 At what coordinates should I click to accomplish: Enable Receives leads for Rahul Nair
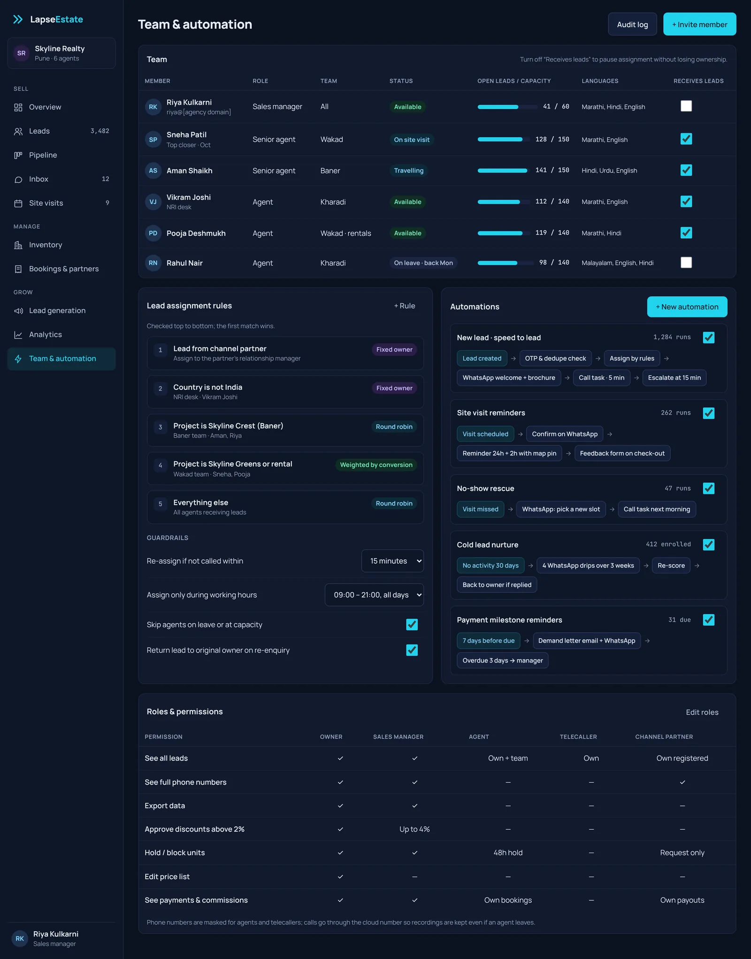point(686,263)
